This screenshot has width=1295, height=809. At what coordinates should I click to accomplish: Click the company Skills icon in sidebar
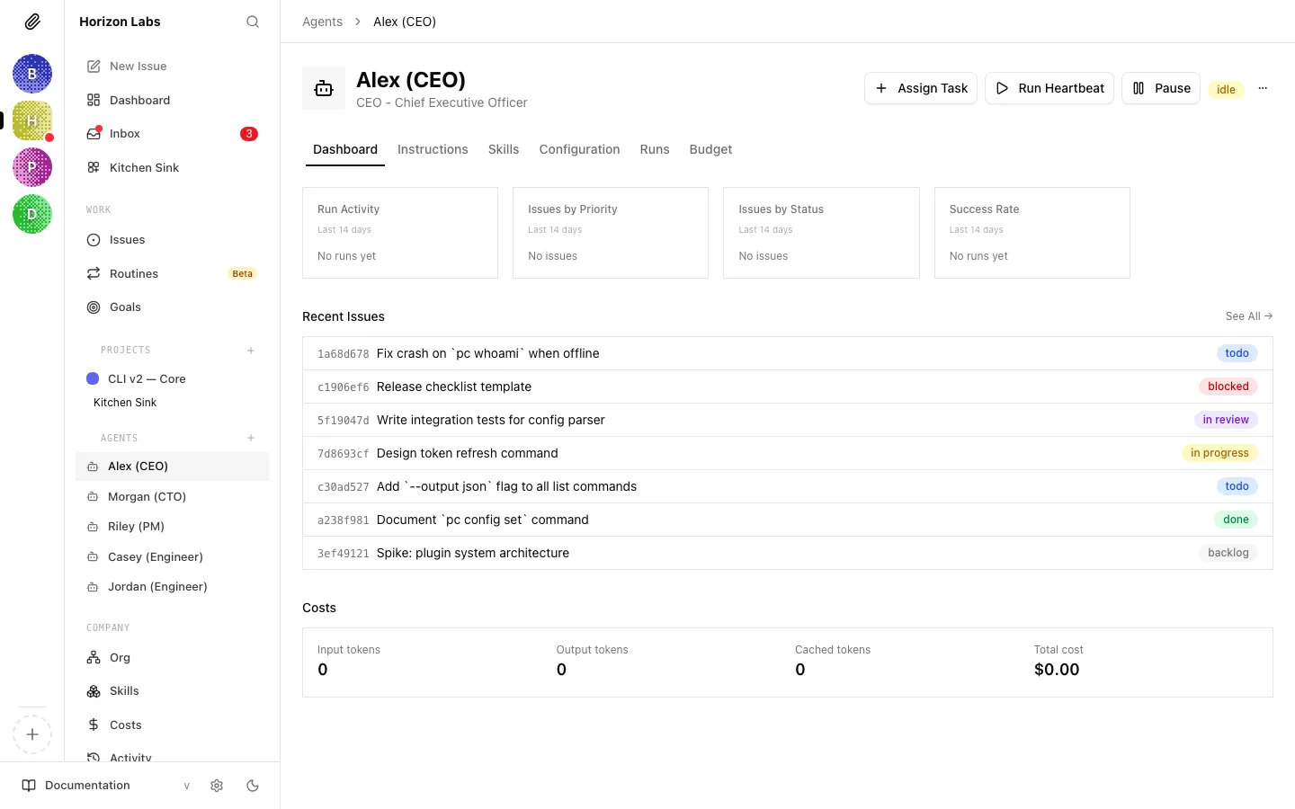tap(94, 691)
